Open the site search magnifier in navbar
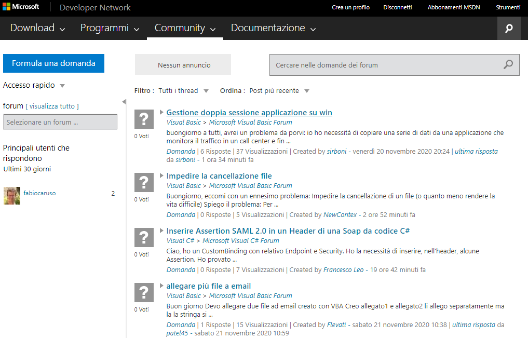This screenshot has width=528, height=338. click(x=509, y=28)
